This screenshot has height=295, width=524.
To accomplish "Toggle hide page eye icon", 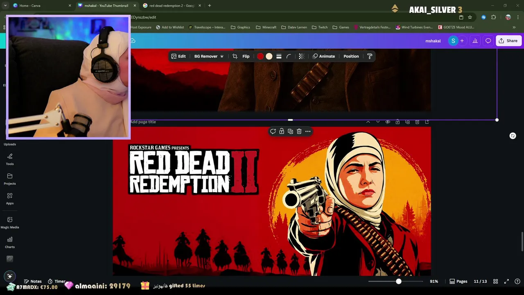I will [x=388, y=122].
